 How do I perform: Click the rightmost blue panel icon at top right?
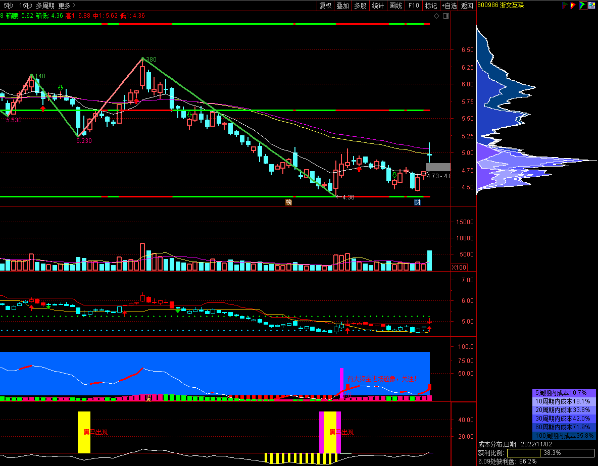tap(592, 6)
